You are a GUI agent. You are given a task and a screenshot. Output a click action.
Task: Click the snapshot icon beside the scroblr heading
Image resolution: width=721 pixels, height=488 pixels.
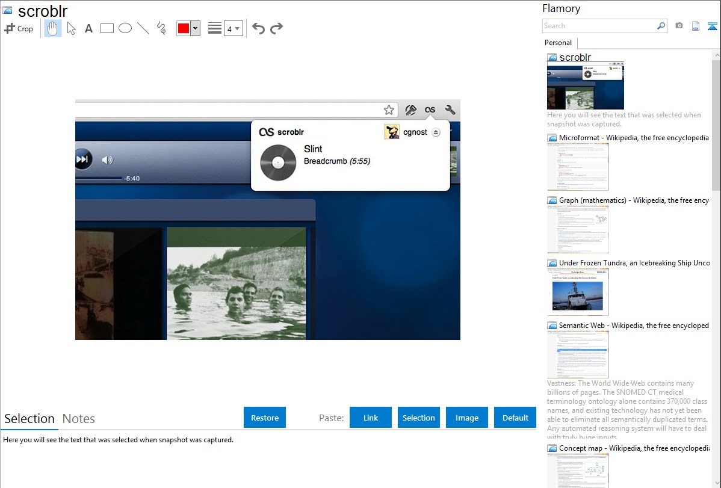click(x=7, y=10)
